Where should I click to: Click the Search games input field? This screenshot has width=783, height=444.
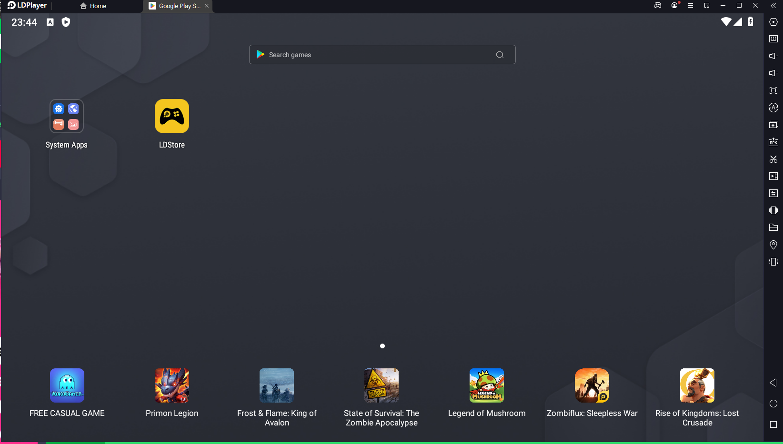coord(382,55)
